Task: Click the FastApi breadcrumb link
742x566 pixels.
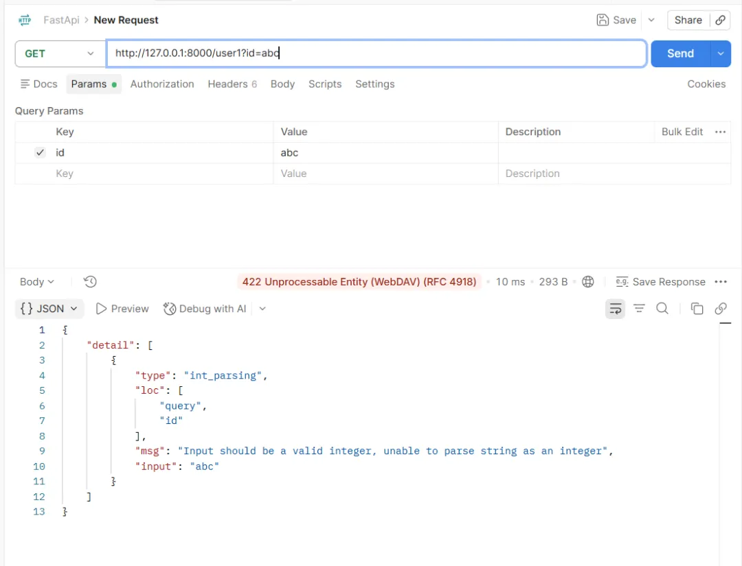Action: click(62, 20)
